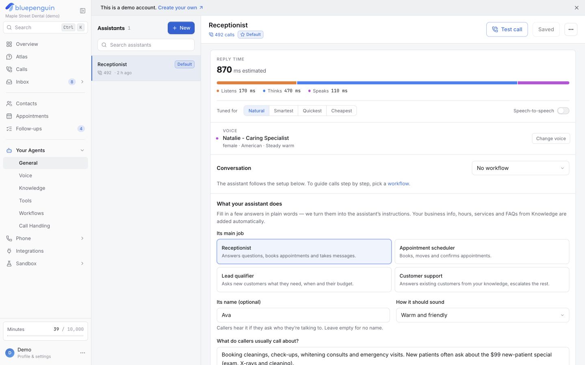Collapse the Your Agents section chevron
Screen dimensions: 585x365
click(x=82, y=150)
